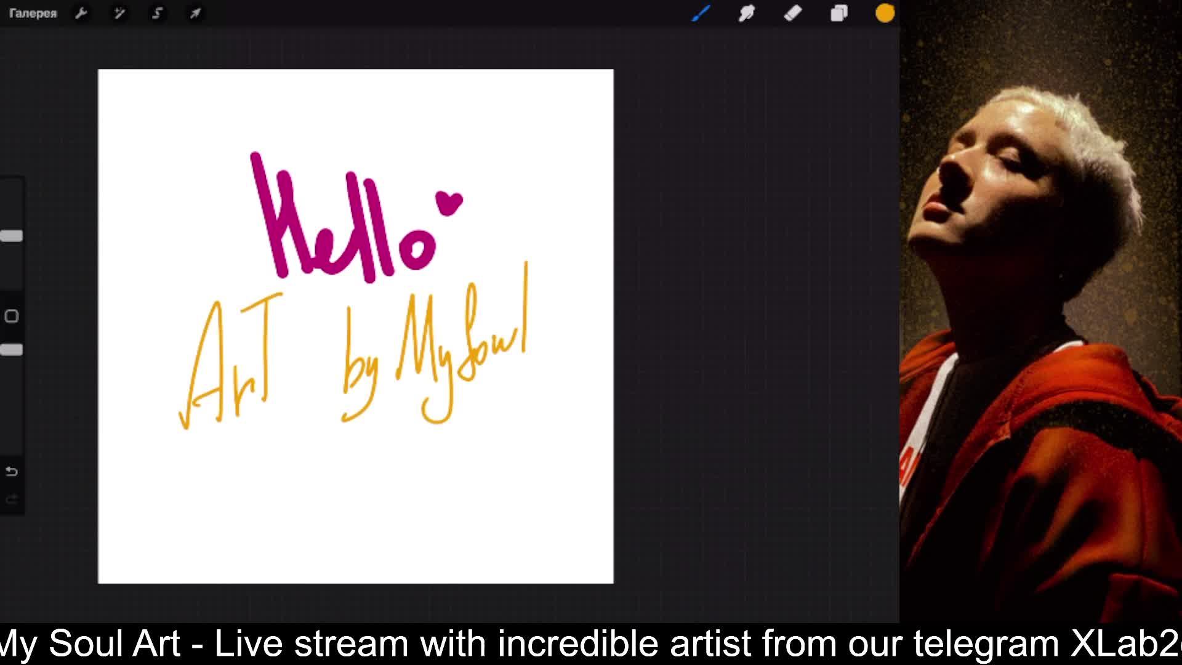Select the Brush paint tool
The width and height of the screenshot is (1182, 665).
click(701, 14)
